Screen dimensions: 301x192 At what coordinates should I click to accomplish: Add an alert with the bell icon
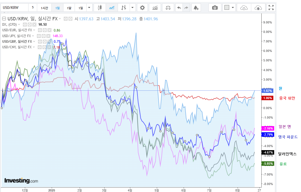pyautogui.click(x=196, y=8)
